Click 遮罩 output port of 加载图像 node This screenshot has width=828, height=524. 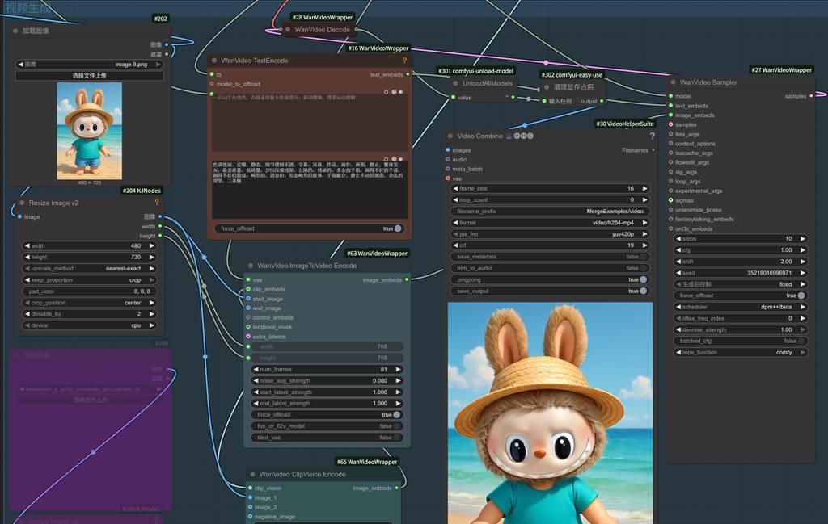(167, 54)
